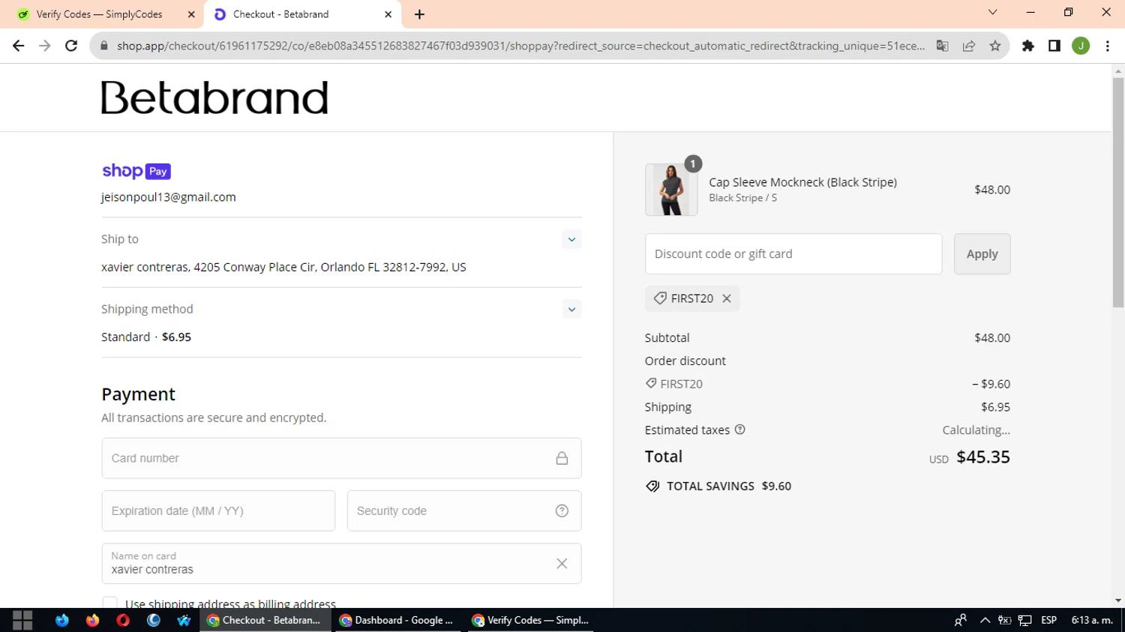Open the Checkout - Betabrand taskbar window
This screenshot has height=632, width=1125.
point(265,620)
